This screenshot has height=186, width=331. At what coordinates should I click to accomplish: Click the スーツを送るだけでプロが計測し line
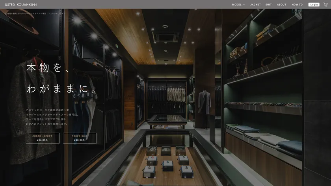(x=46, y=119)
